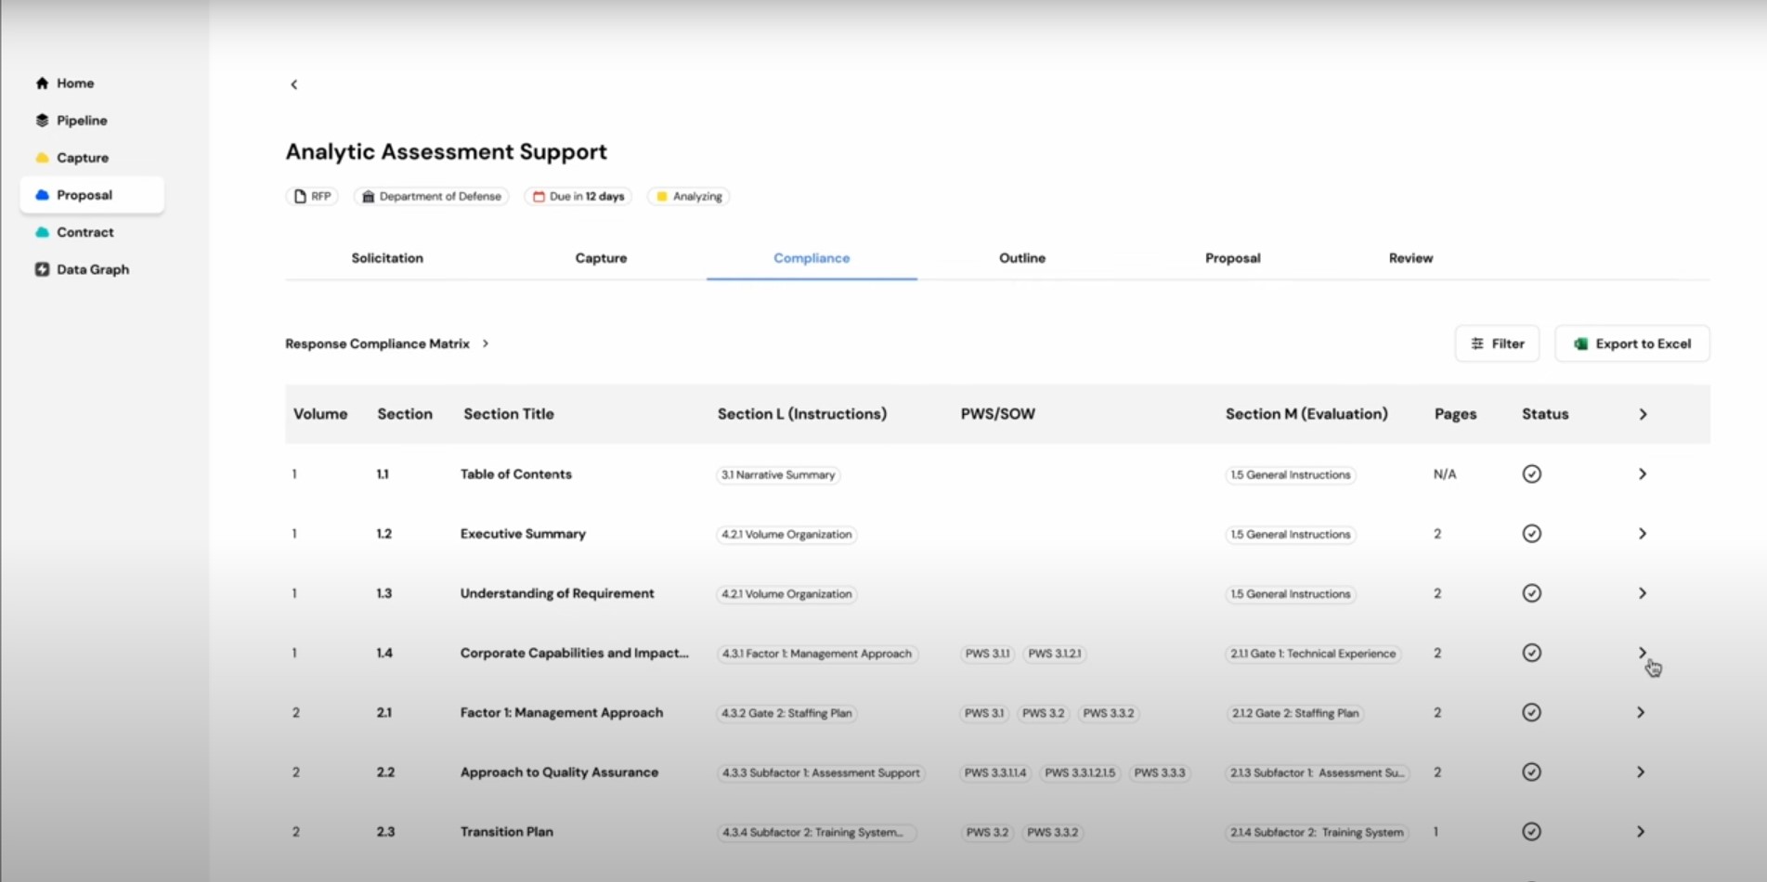Click the green Excel icon
The width and height of the screenshot is (1767, 882).
(x=1580, y=344)
